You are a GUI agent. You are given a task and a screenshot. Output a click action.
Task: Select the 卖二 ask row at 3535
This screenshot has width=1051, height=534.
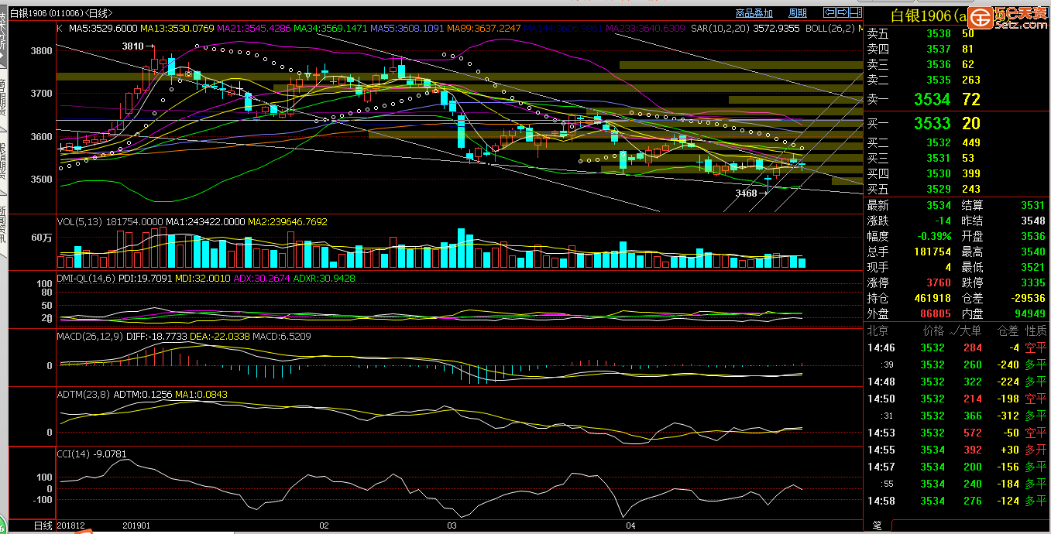[x=957, y=80]
